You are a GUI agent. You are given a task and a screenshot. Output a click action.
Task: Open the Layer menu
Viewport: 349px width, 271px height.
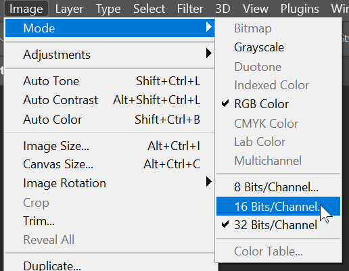[69, 9]
